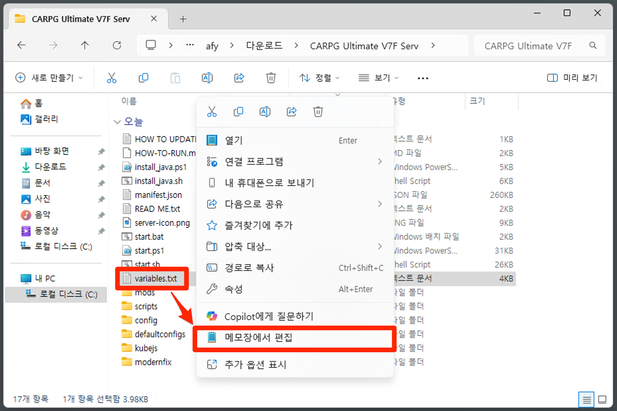
Task: Click the toolbar Delete trash icon
Action: (x=271, y=78)
